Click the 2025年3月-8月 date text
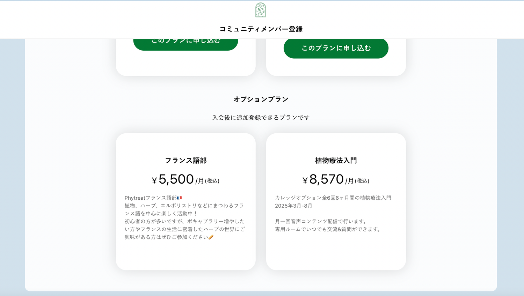 (293, 206)
